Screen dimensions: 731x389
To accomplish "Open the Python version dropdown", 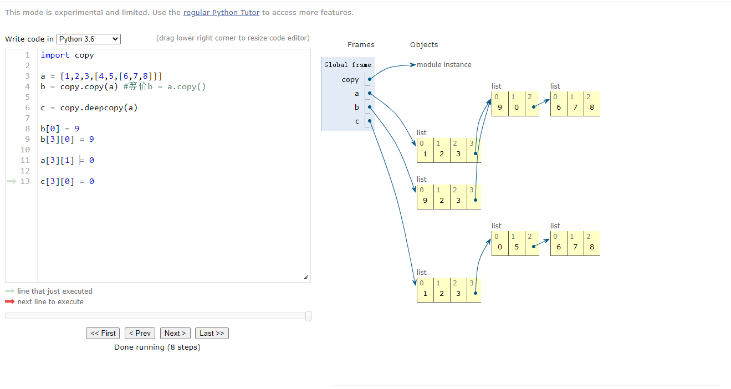I will coord(89,39).
